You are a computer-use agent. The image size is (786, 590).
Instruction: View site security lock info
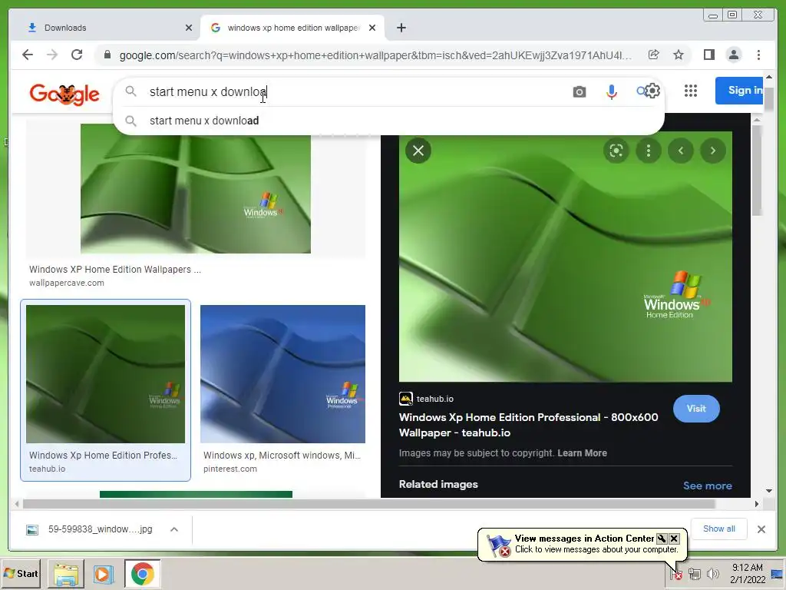click(x=107, y=55)
